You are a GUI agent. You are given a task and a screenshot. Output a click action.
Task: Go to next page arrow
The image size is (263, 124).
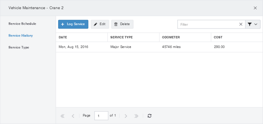click(x=126, y=116)
